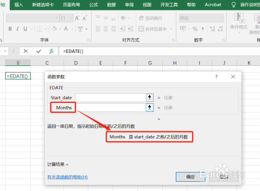Select column D header

click(76, 63)
